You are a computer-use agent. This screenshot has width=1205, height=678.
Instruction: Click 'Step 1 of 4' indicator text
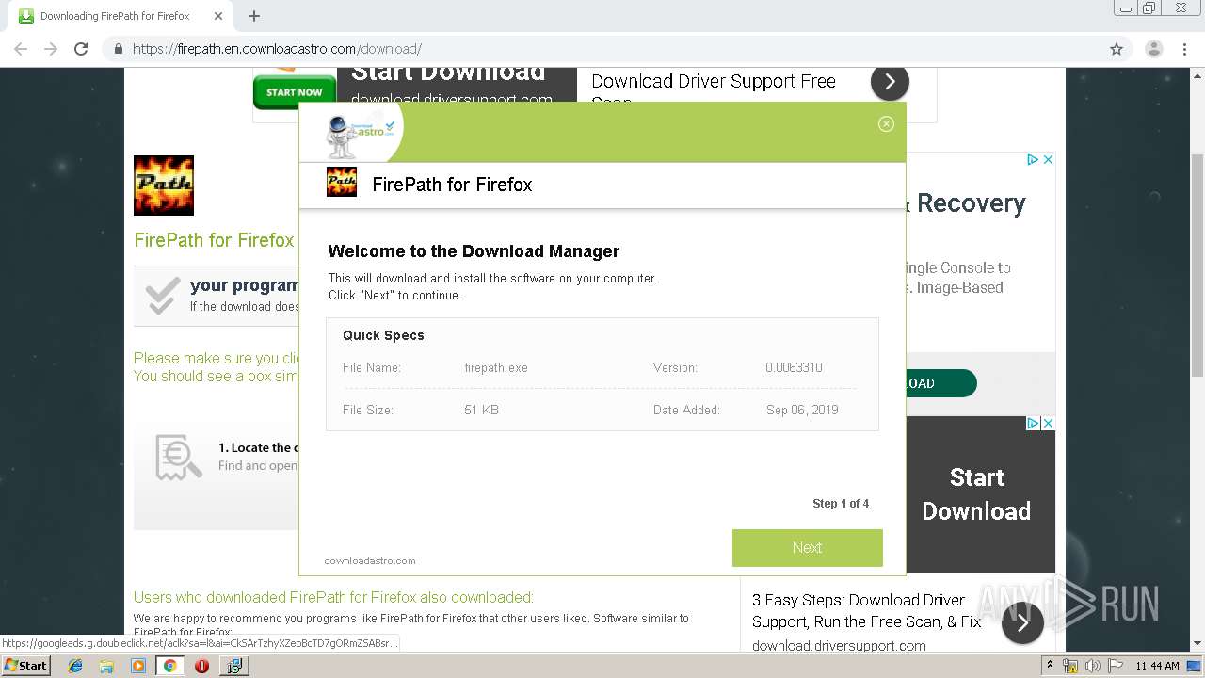click(841, 504)
